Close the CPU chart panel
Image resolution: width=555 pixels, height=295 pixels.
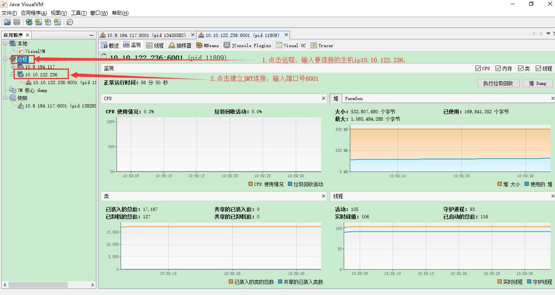tap(324, 98)
